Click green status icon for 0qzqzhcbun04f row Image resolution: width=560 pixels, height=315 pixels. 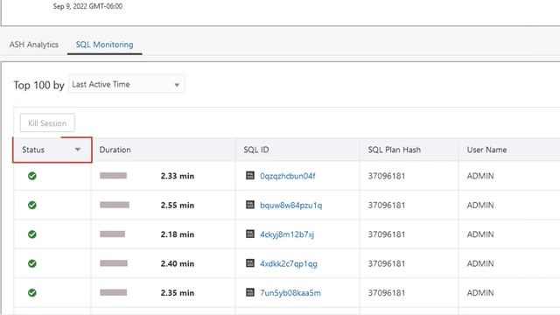click(x=32, y=176)
